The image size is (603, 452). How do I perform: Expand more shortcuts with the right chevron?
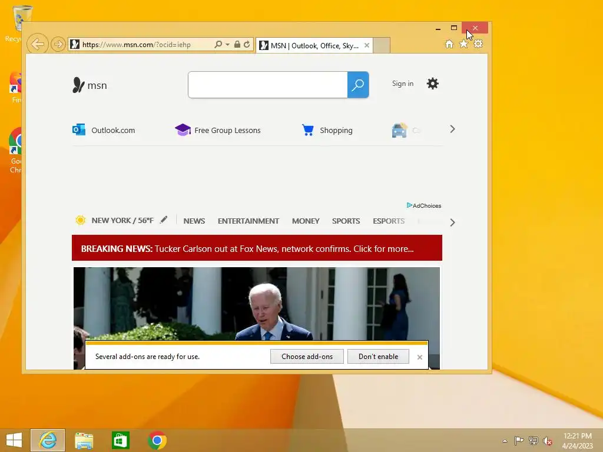pos(452,129)
